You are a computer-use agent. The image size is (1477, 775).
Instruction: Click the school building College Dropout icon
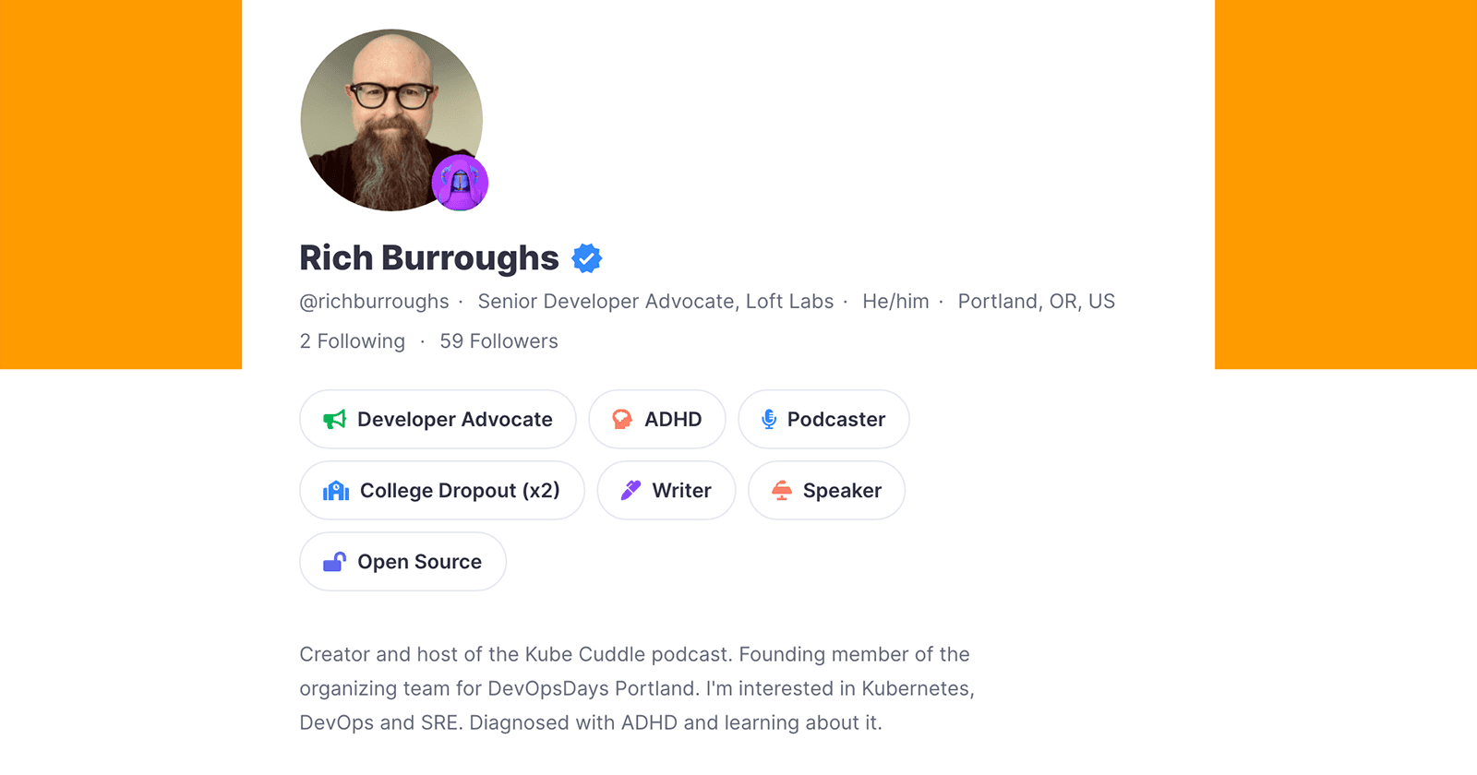335,490
